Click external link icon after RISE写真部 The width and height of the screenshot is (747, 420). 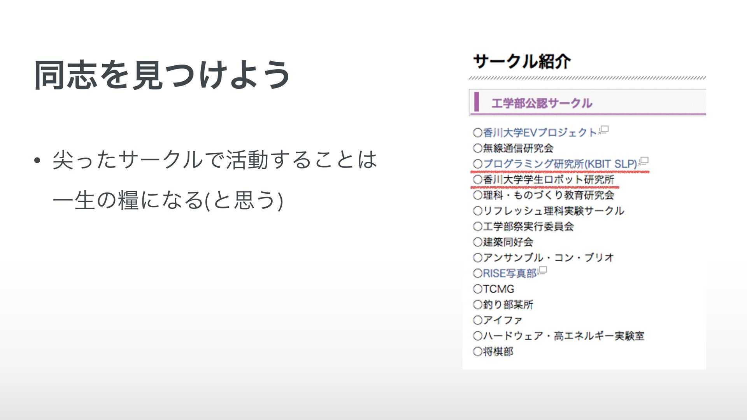542,271
